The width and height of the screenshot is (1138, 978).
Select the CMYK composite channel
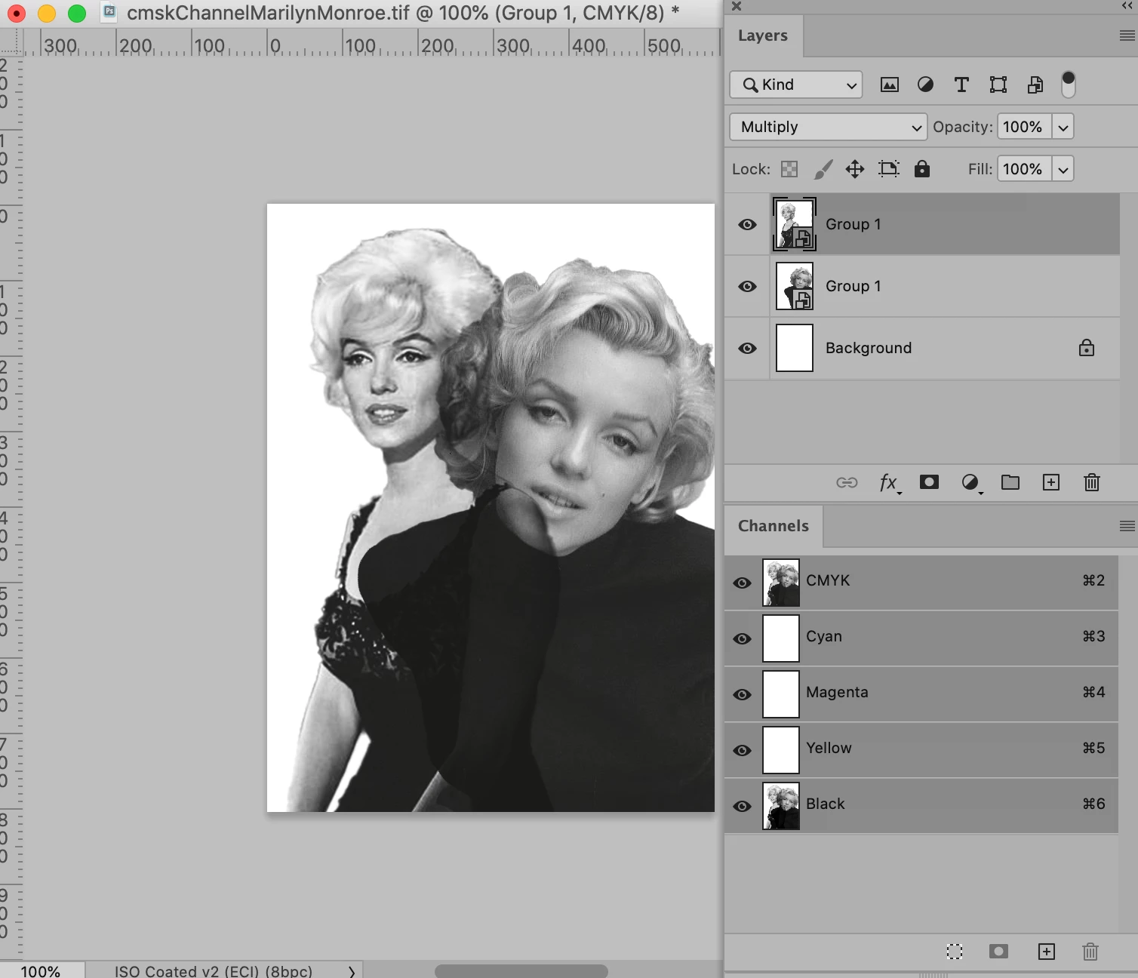(921, 582)
